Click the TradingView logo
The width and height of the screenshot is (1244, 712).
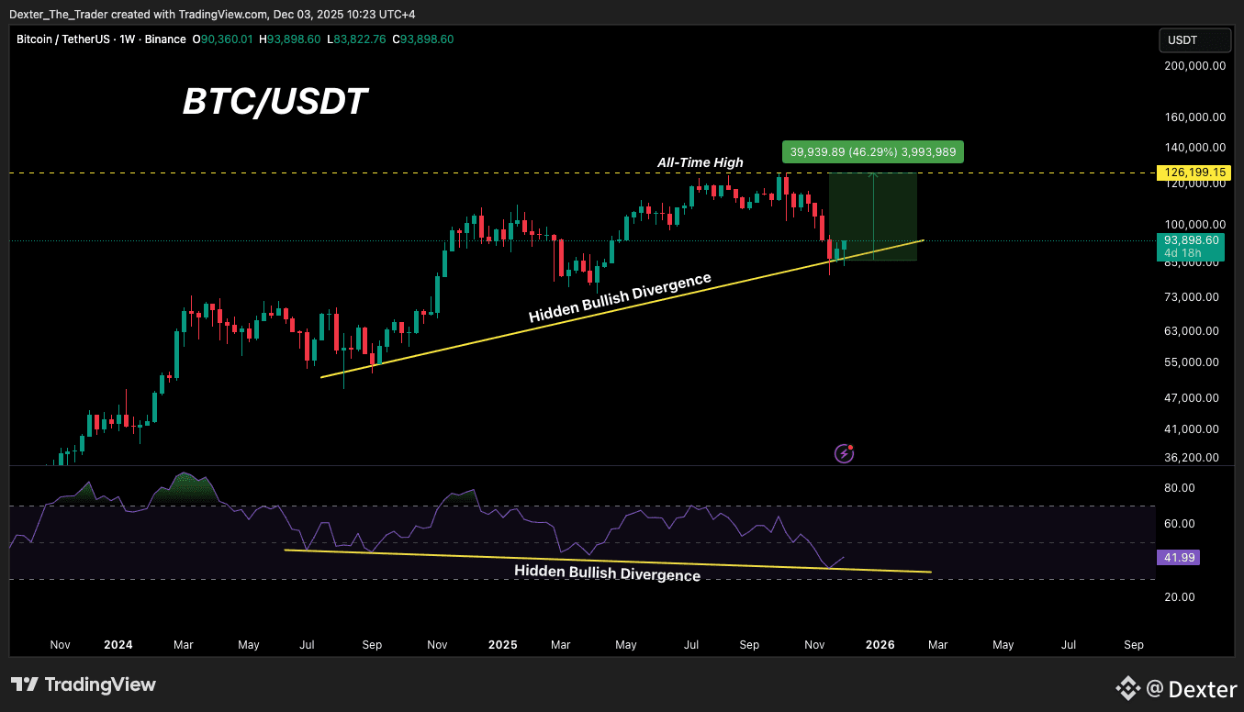[84, 684]
